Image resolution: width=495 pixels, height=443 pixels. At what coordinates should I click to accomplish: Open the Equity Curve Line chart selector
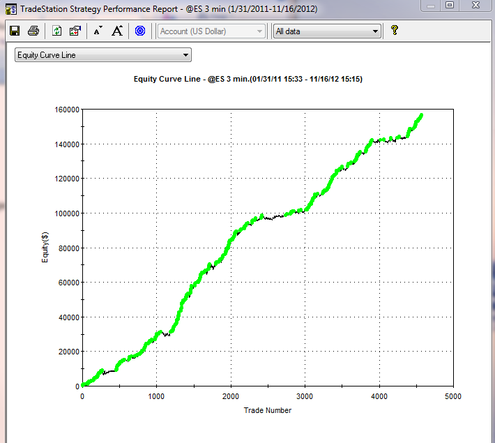pos(103,55)
